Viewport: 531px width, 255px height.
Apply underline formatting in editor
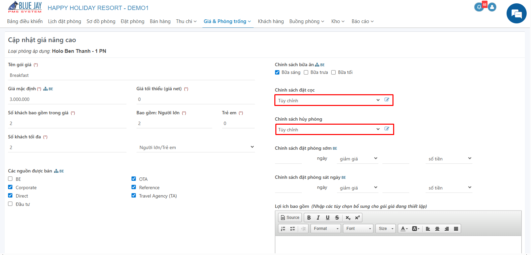(x=328, y=218)
